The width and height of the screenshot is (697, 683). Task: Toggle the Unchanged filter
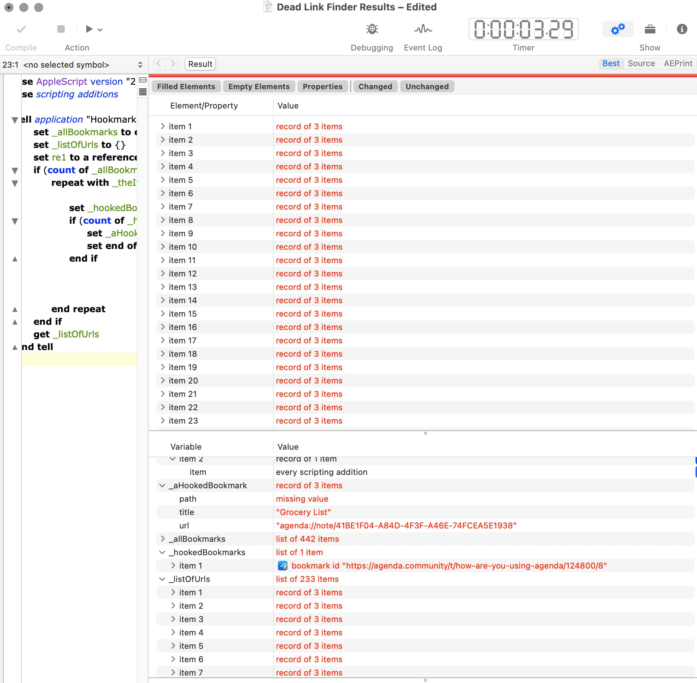(427, 87)
